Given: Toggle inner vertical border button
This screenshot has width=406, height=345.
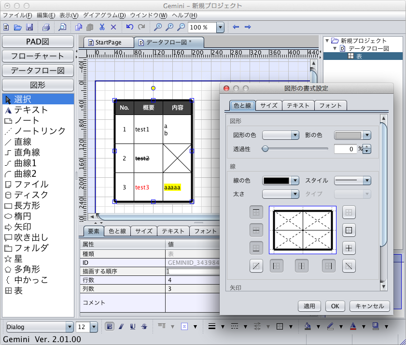Looking at the screenshot, I should (301, 266).
